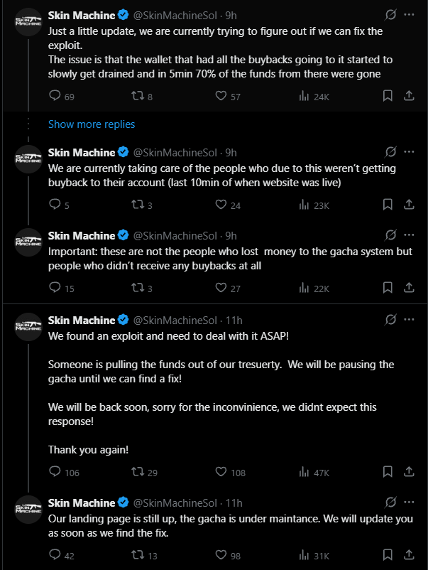Bookmark the tweet with 47K views

pos(388,472)
